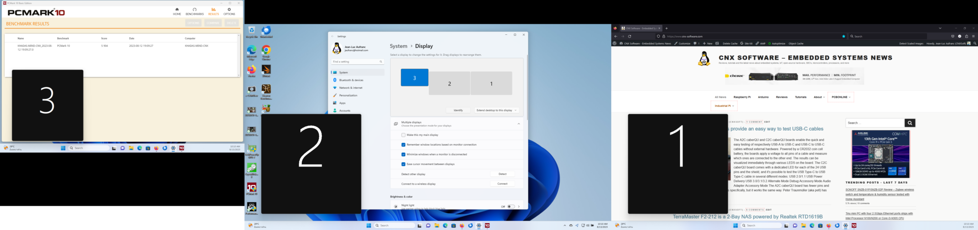The width and height of the screenshot is (978, 230).
Task: Click CNX site search magnifier button
Action: click(910, 123)
